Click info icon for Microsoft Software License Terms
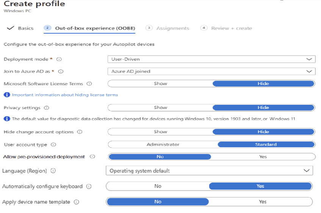Viewport: 321px width, 213px height. [89, 84]
